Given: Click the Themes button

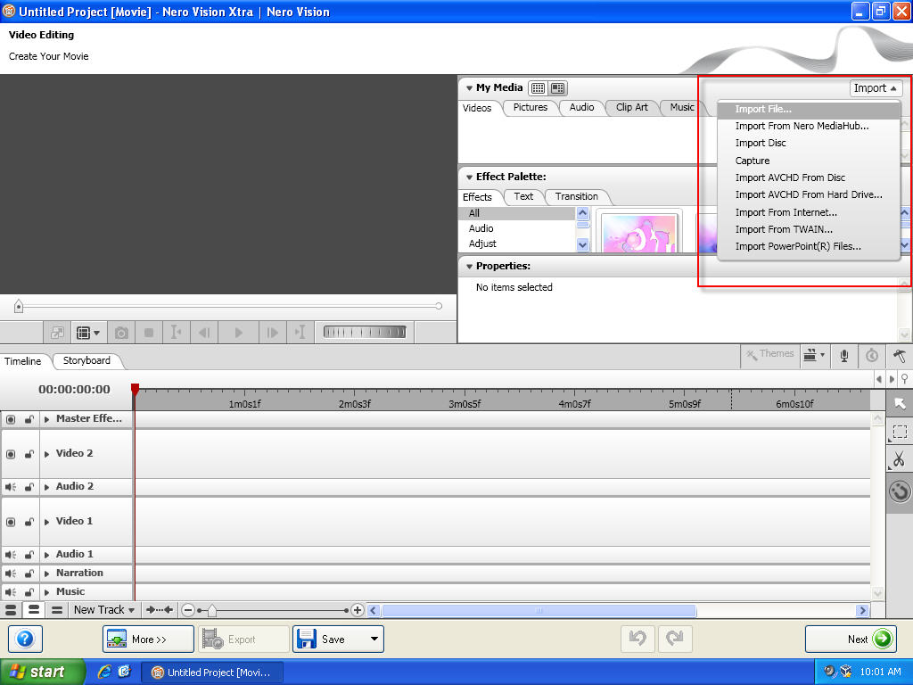Looking at the screenshot, I should point(769,353).
